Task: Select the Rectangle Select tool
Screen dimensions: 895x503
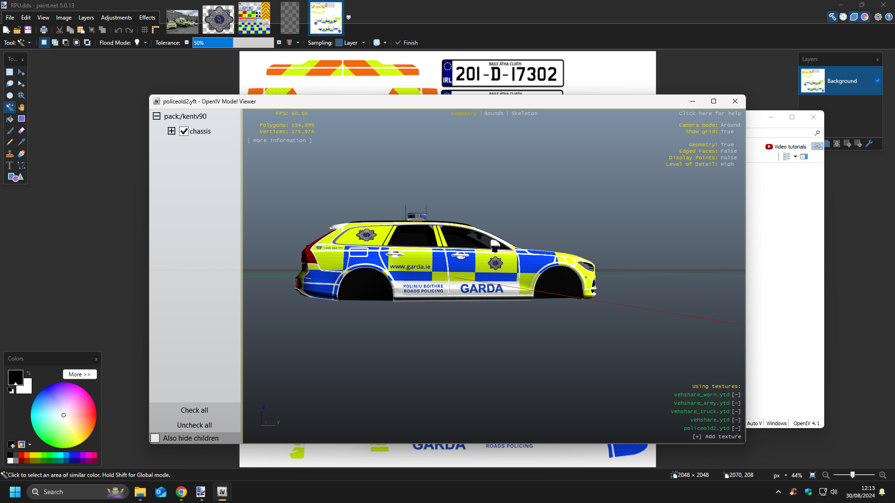Action: tap(9, 72)
